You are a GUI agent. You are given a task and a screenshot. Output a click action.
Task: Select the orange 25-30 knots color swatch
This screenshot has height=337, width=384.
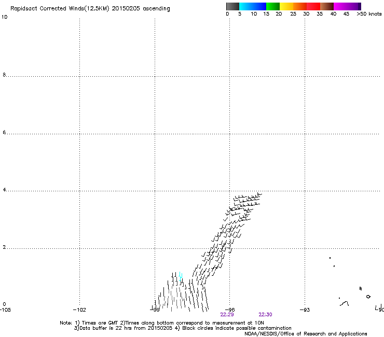300,6
